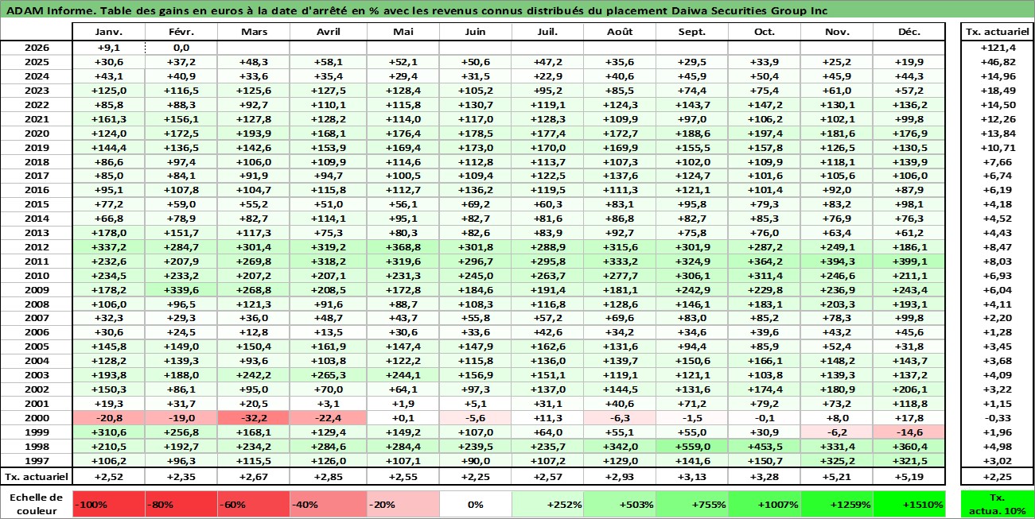Select the +58,1 cell for Avril 2025

click(328, 61)
